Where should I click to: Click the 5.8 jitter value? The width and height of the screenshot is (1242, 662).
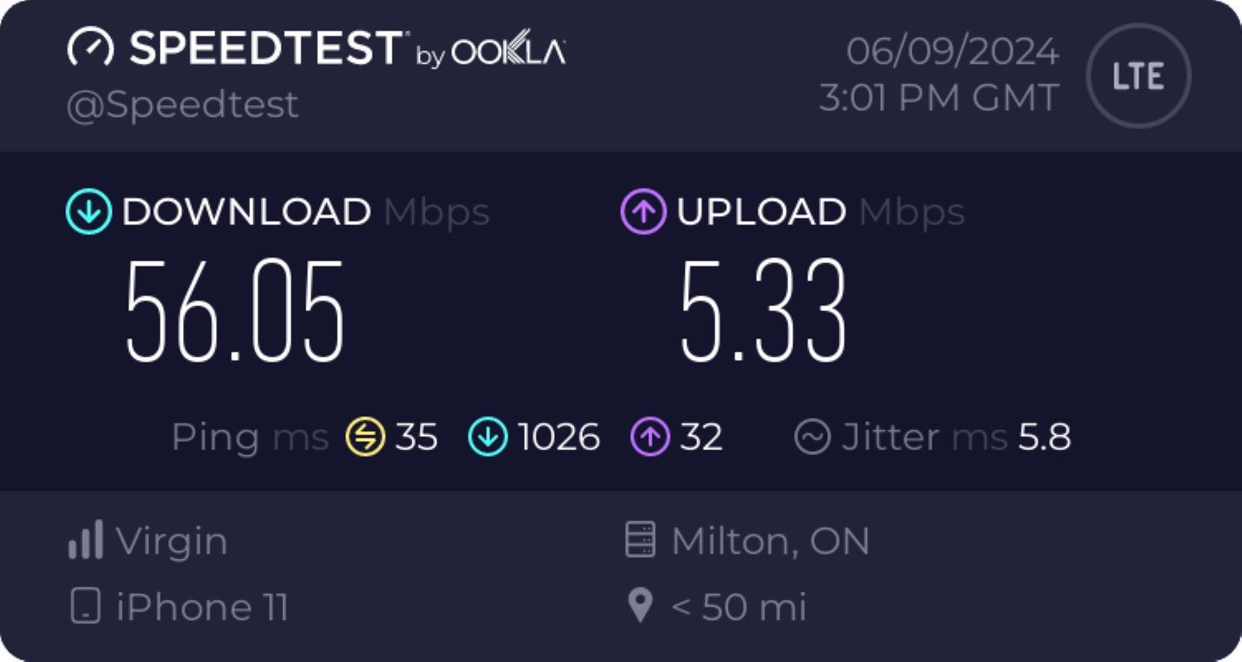pyautogui.click(x=1045, y=437)
